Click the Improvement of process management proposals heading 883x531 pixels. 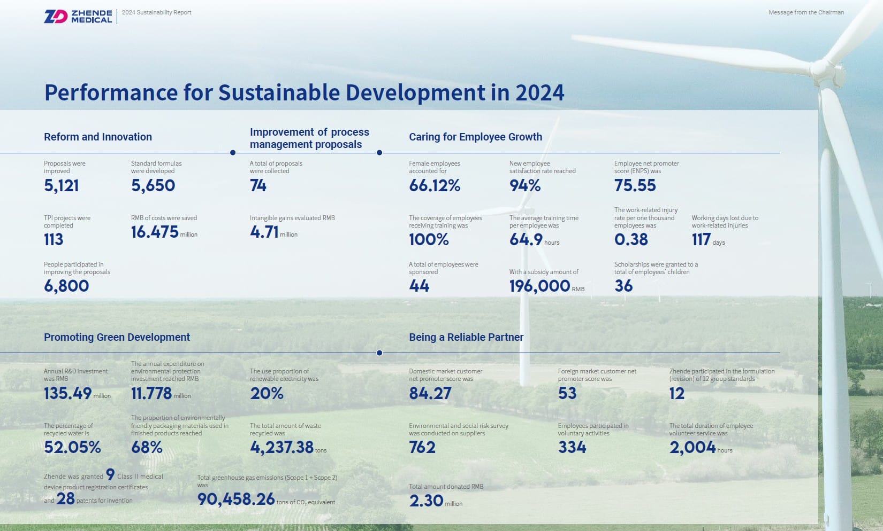click(x=309, y=138)
